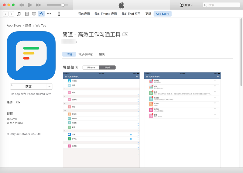Select the 详情 details tab
The height and width of the screenshot is (173, 243).
[x=69, y=54]
